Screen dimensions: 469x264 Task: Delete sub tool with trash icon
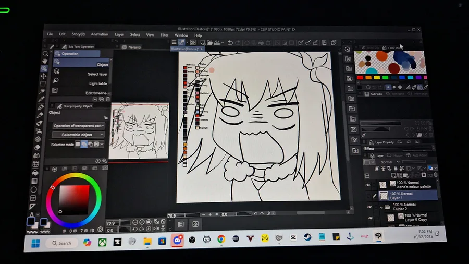point(108,99)
